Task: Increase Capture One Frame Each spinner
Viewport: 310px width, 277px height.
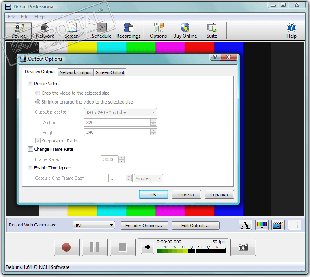Action: click(129, 176)
